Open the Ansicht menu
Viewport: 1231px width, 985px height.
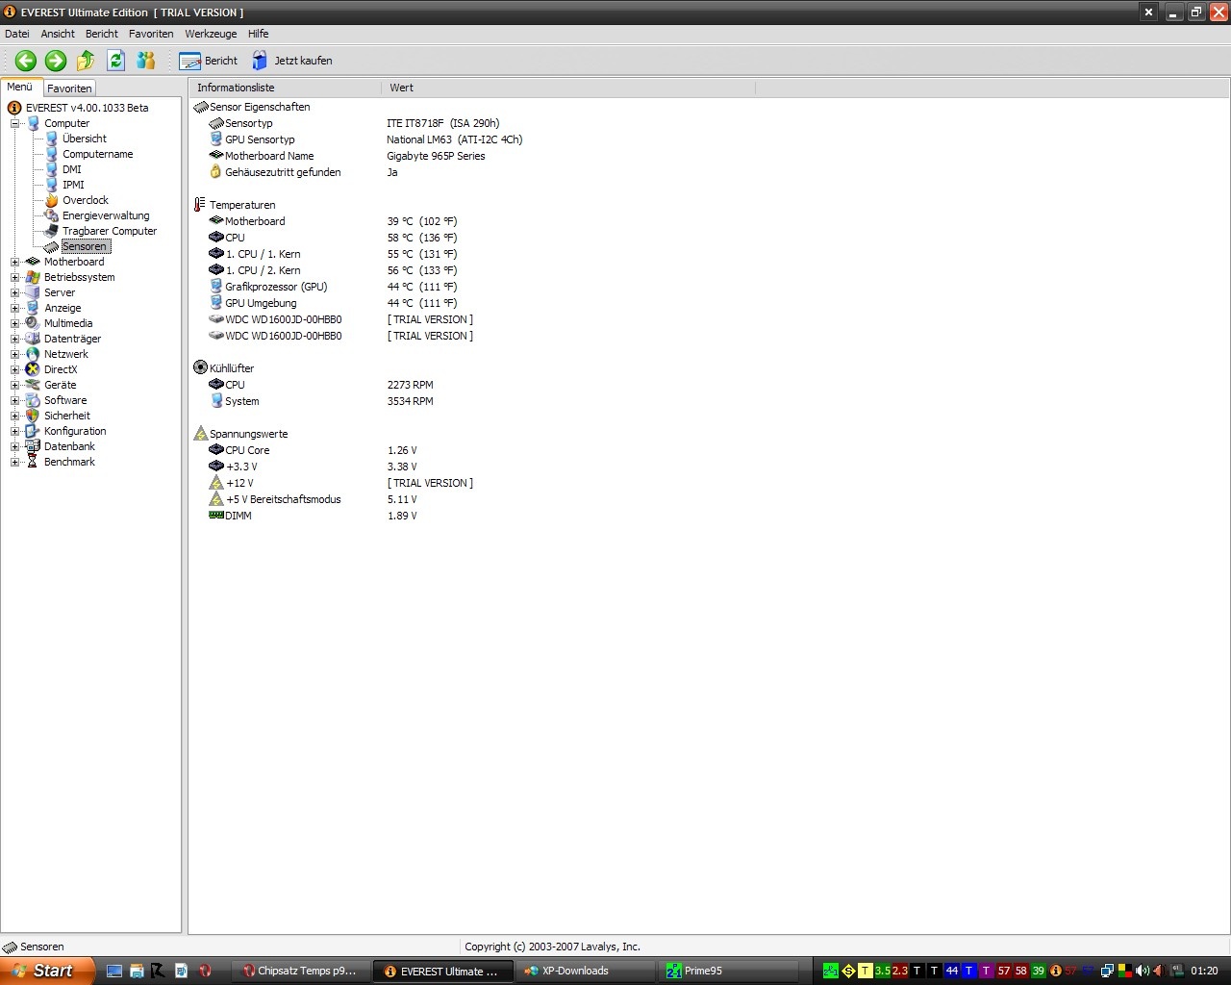(x=58, y=34)
